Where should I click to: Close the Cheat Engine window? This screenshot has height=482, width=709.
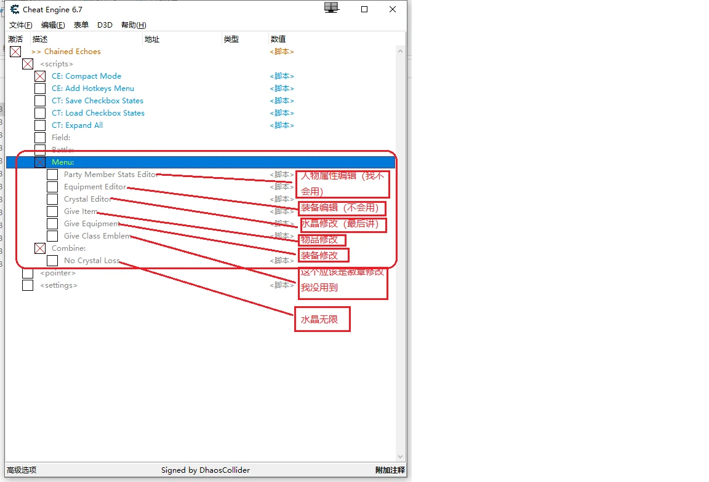(x=393, y=9)
